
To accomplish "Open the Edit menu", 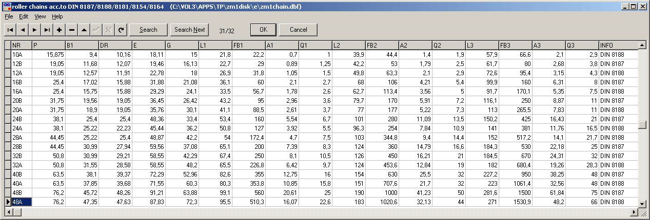I will [24, 16].
